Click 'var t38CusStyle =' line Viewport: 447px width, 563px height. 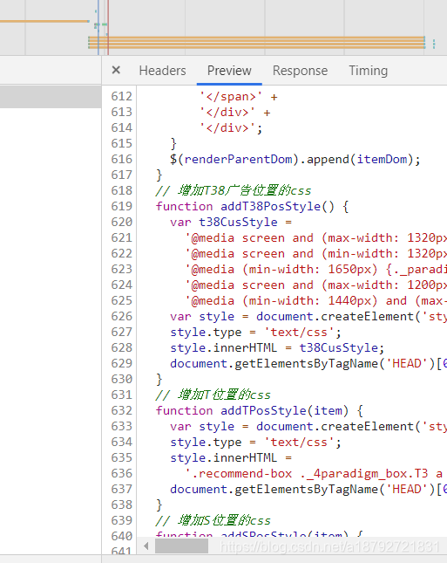tap(231, 223)
